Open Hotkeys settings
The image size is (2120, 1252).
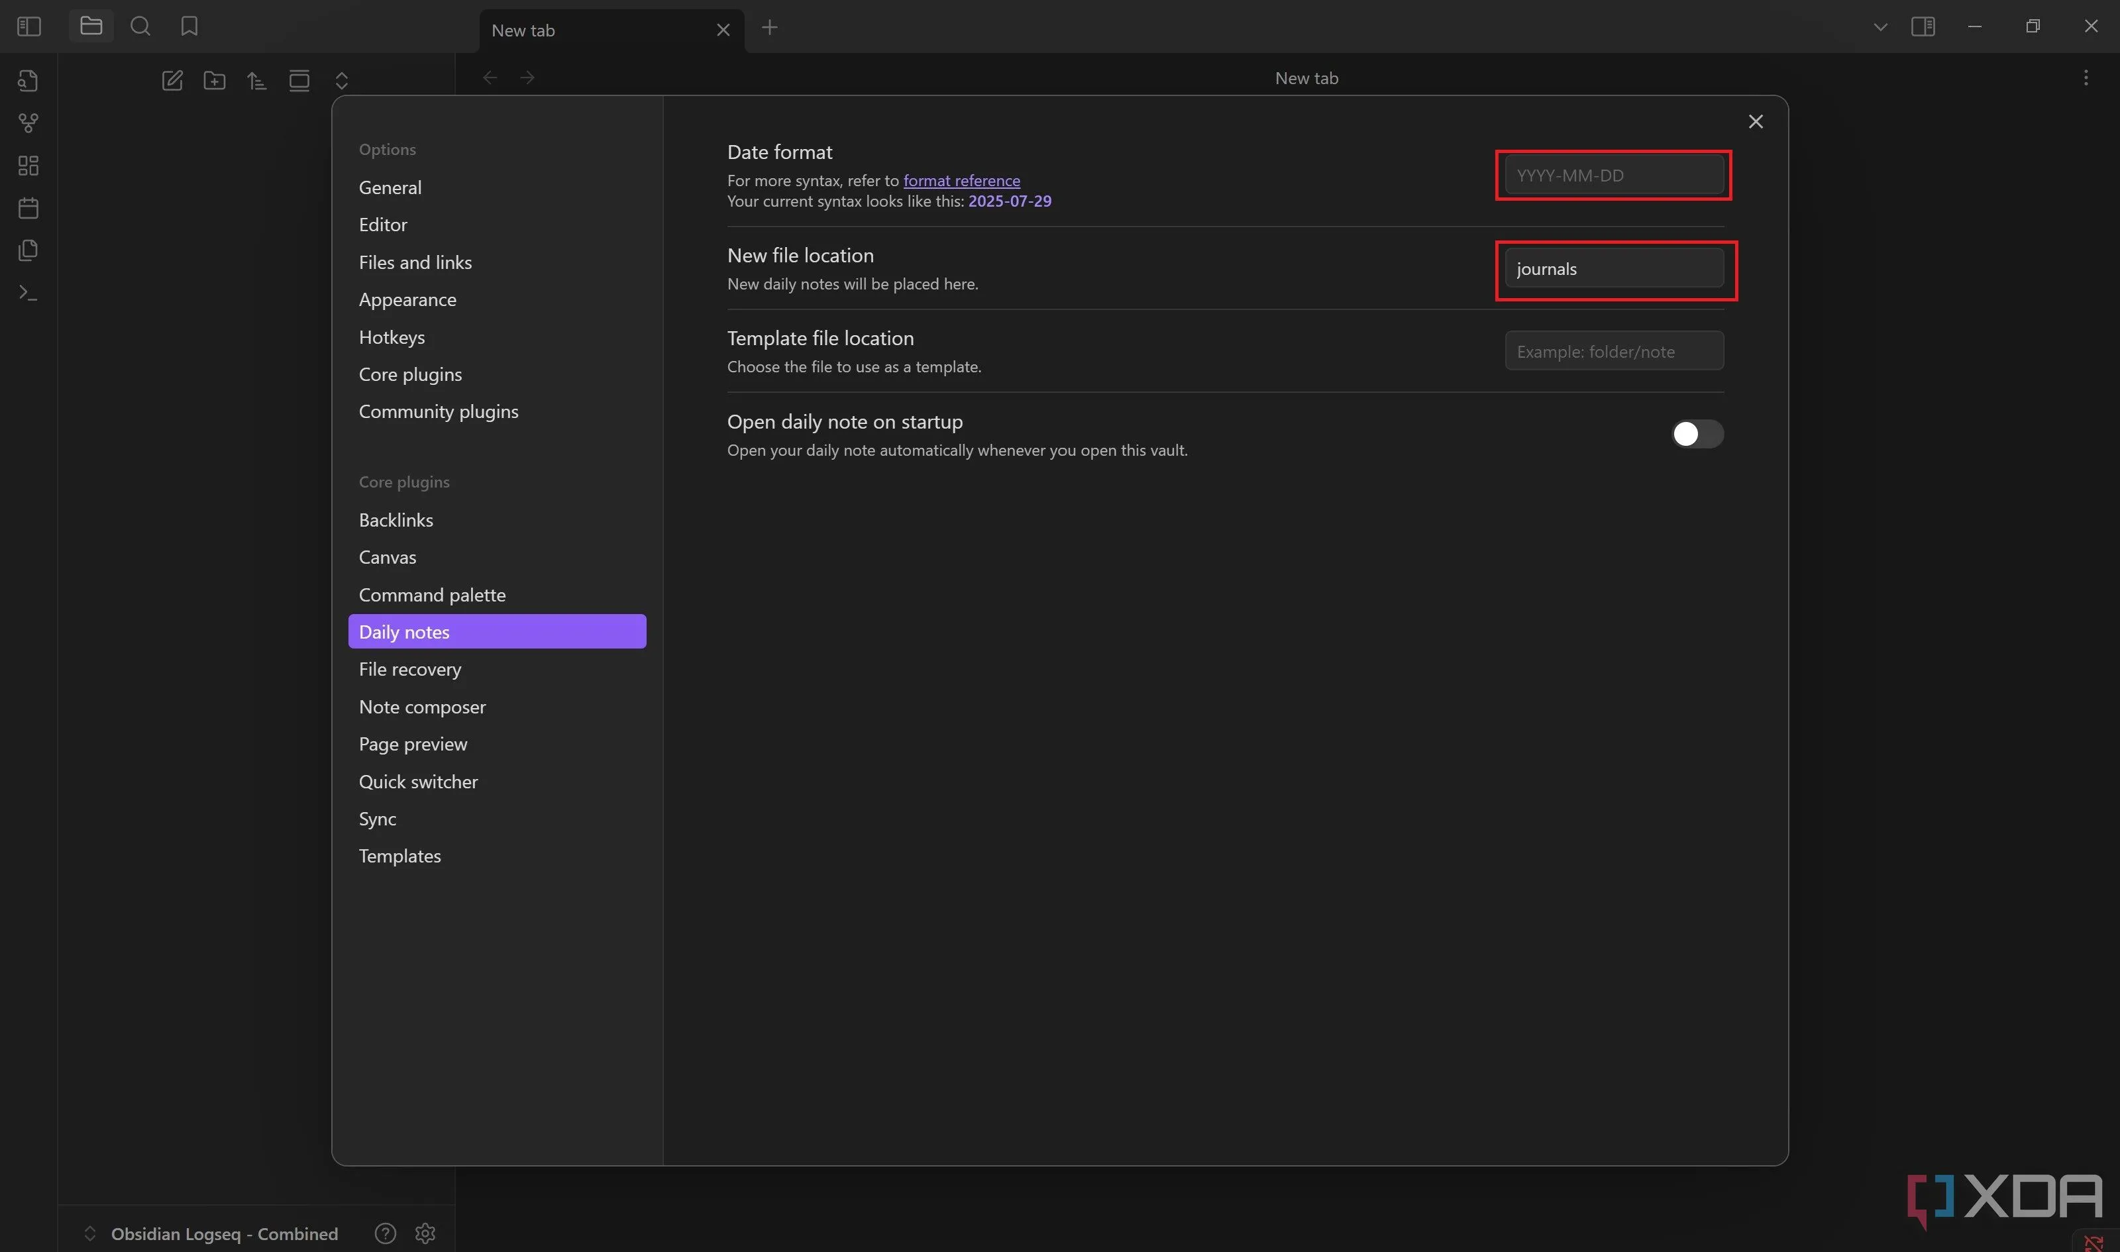[497, 337]
